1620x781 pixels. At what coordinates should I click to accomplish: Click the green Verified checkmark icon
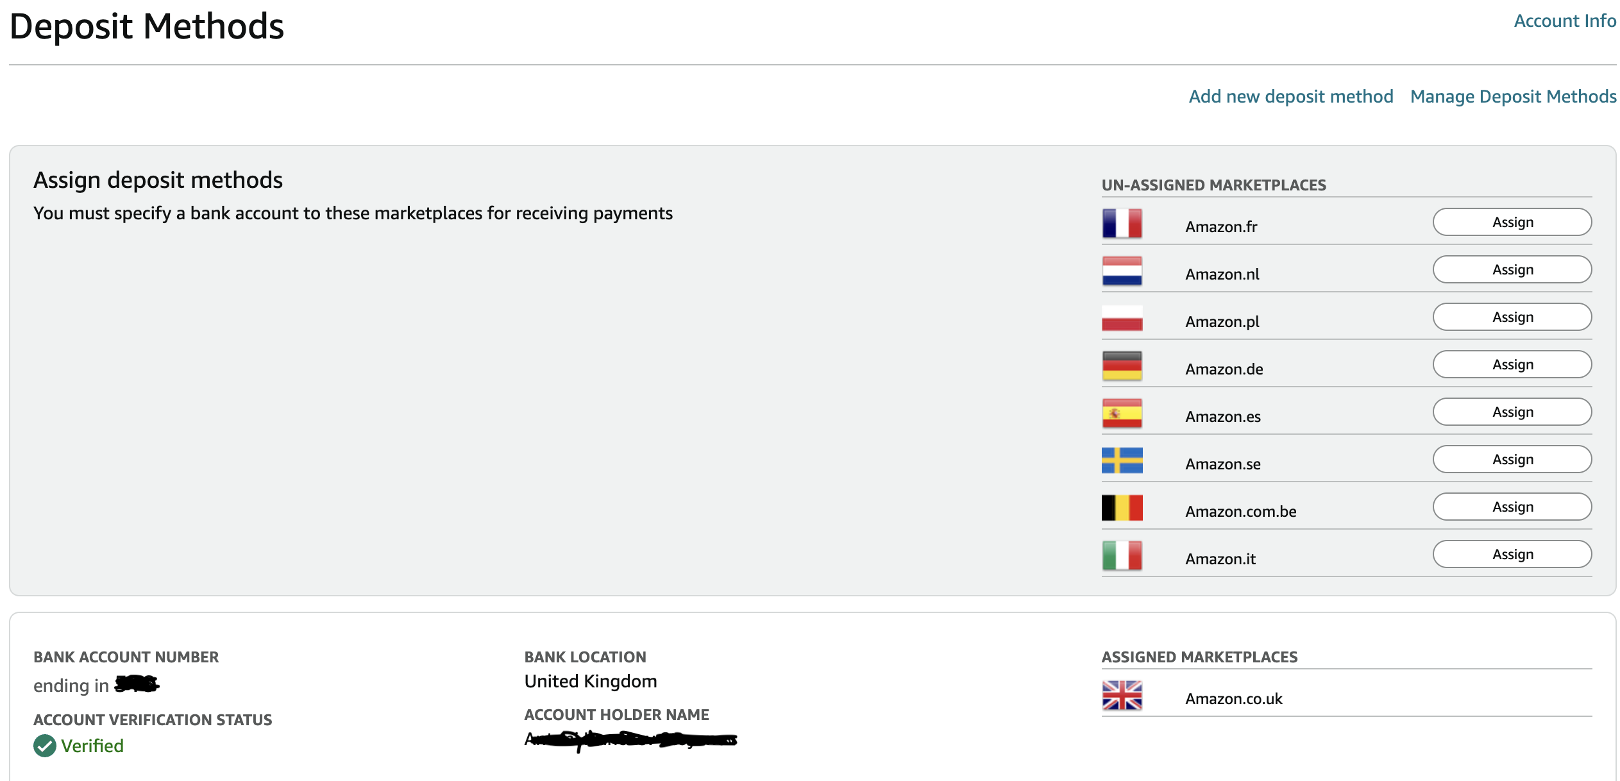(x=45, y=746)
